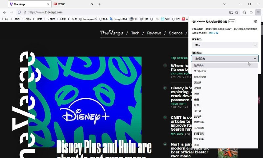
Task: Select 爱沙尼亚语 from the language list
Action: (x=225, y=71)
